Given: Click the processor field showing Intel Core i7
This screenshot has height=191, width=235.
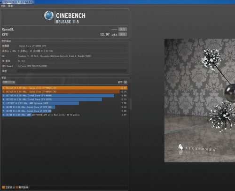Looking at the screenshot, I should pos(72,46).
